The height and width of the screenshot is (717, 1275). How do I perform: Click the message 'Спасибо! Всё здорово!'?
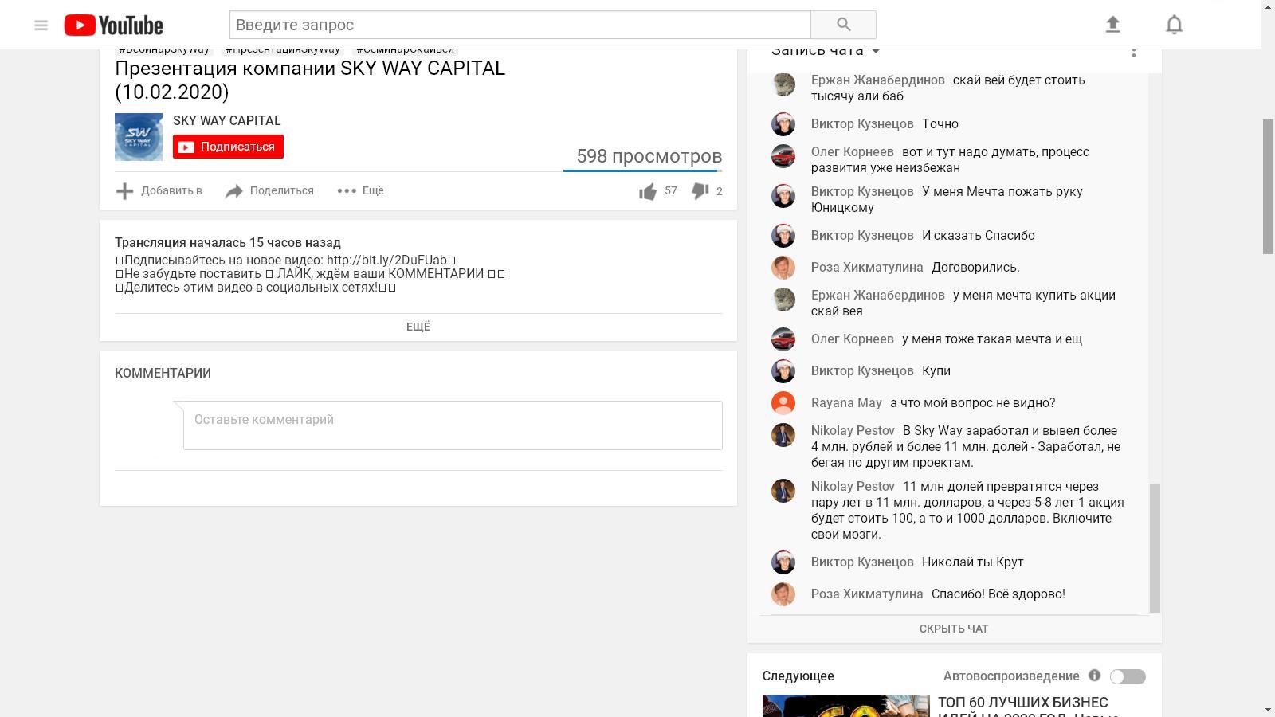tap(998, 594)
